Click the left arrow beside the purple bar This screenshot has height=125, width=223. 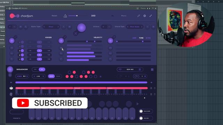click(x=11, y=82)
